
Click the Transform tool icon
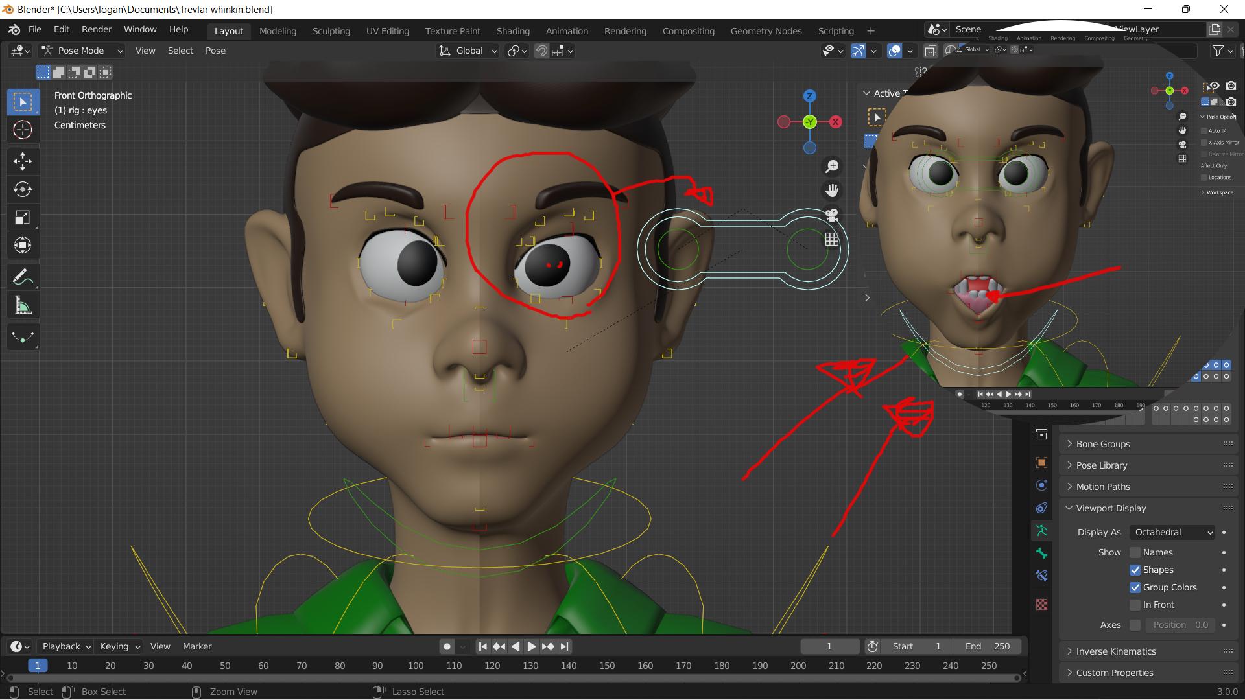(x=22, y=245)
